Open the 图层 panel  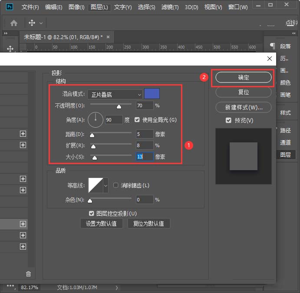point(285,155)
